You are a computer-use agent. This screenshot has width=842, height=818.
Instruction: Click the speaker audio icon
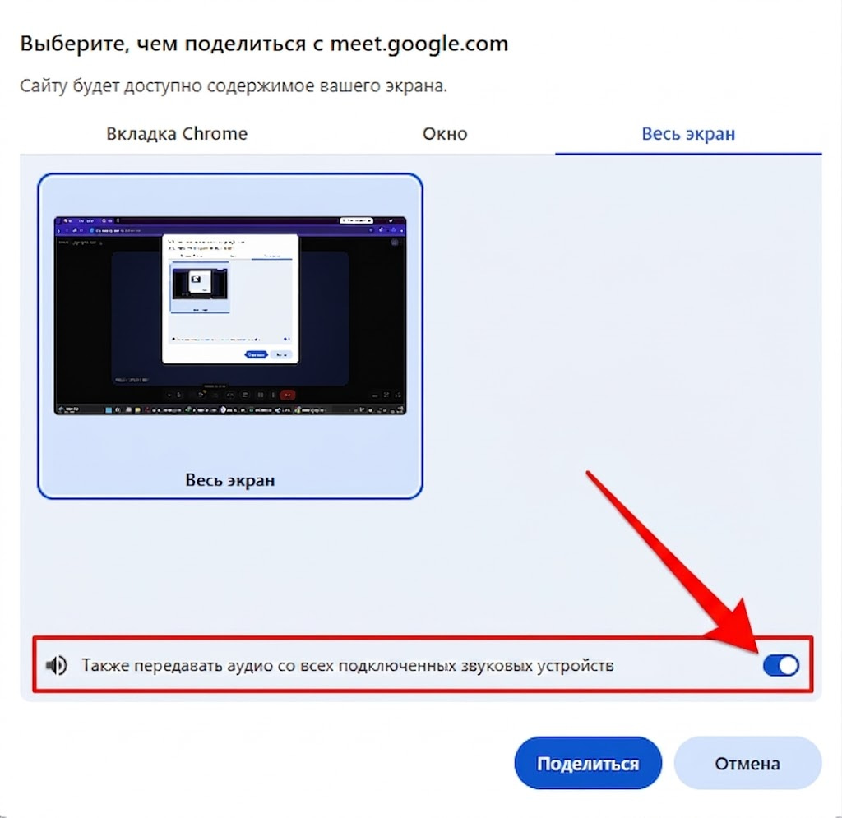point(57,666)
